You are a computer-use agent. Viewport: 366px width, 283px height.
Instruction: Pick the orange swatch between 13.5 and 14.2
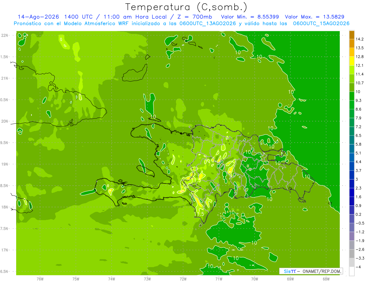(352, 44)
